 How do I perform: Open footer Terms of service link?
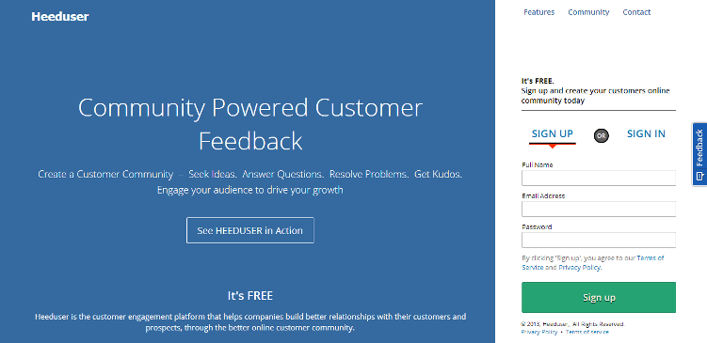(587, 333)
